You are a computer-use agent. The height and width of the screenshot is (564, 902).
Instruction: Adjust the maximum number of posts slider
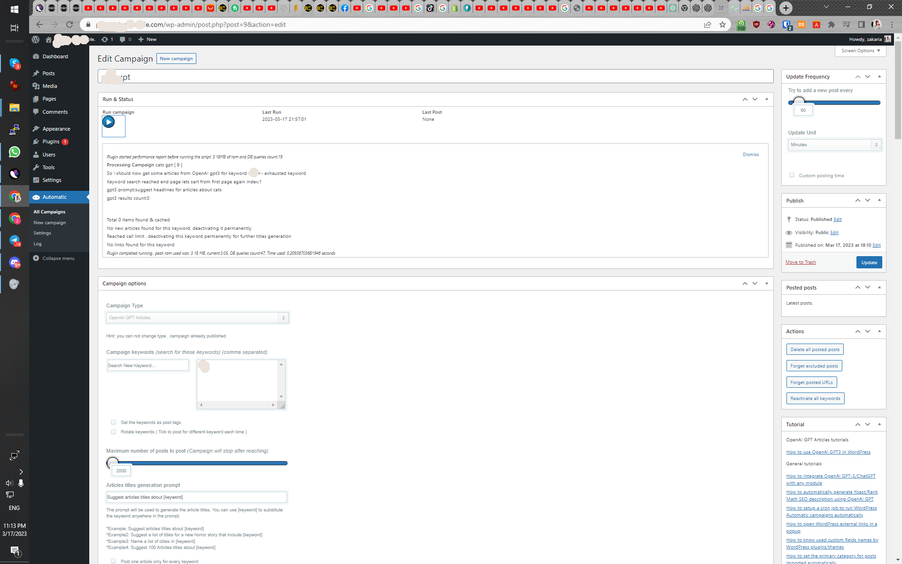(x=112, y=463)
